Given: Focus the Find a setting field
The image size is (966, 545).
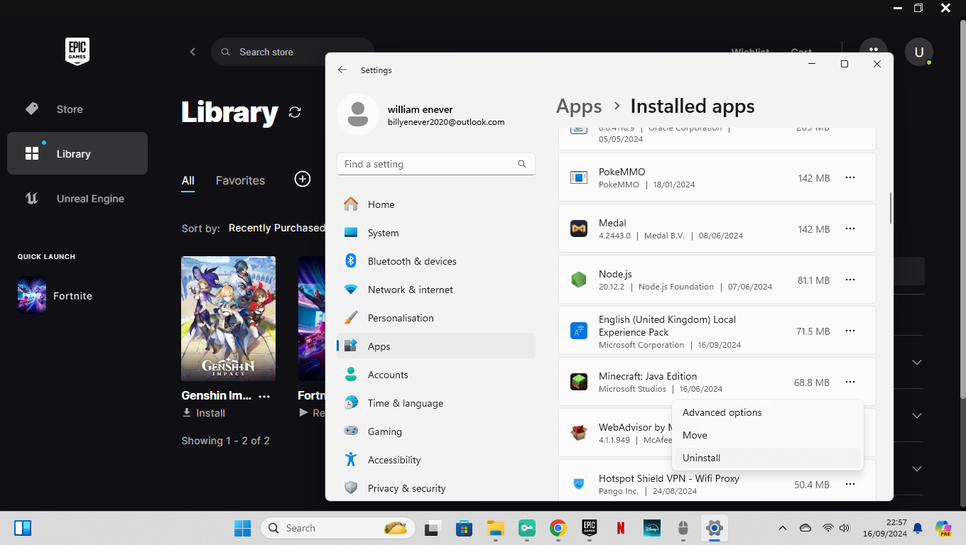Looking at the screenshot, I should point(436,164).
